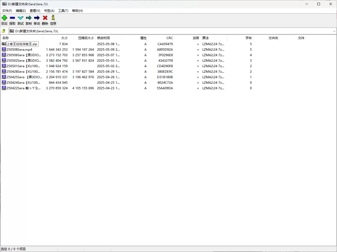Click the red Delete (删除) X icon
This screenshot has height=252, width=337.
45,18
